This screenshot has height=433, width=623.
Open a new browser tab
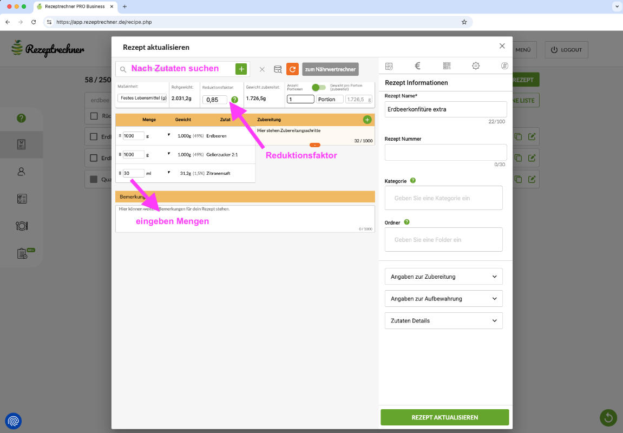click(124, 6)
